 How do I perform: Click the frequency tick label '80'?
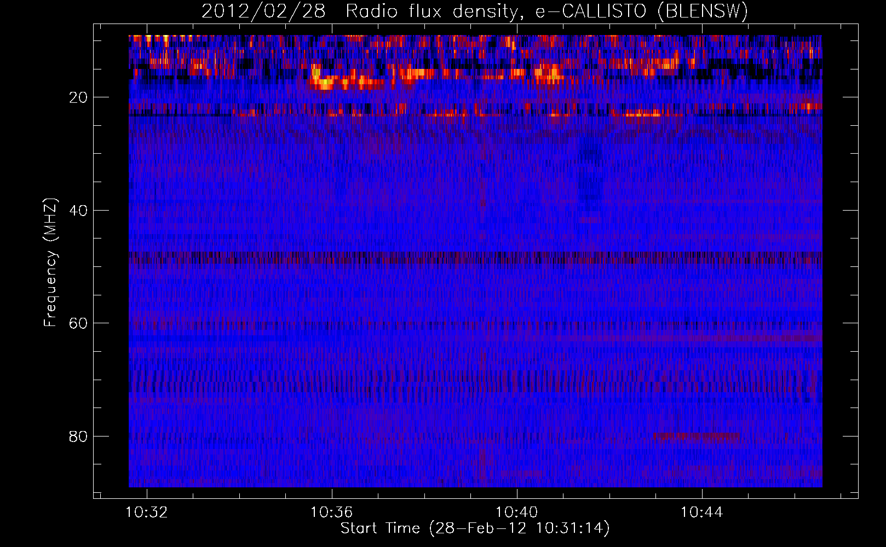pyautogui.click(x=79, y=437)
